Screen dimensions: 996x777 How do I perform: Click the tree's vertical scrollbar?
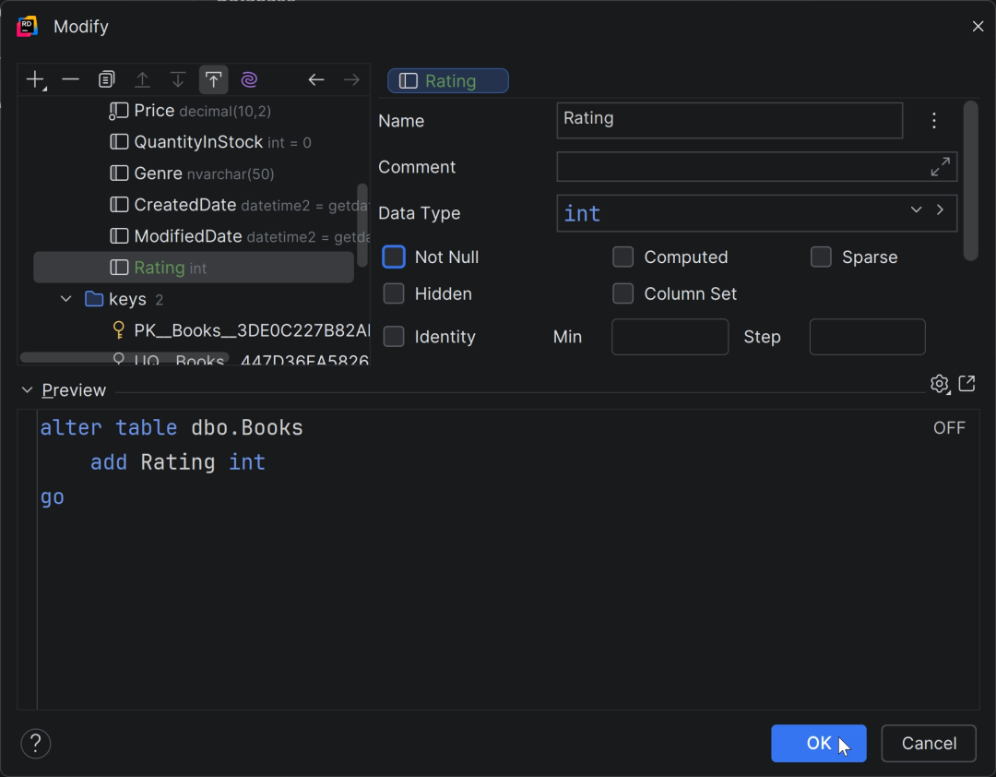coord(362,225)
